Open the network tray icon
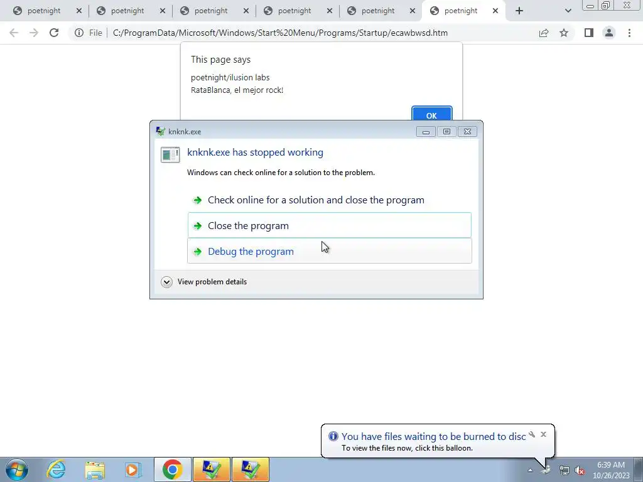 [565, 471]
